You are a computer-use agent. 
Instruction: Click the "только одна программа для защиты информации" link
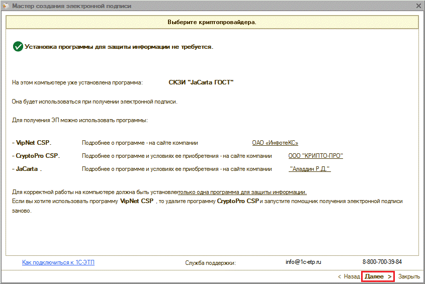click(x=242, y=192)
